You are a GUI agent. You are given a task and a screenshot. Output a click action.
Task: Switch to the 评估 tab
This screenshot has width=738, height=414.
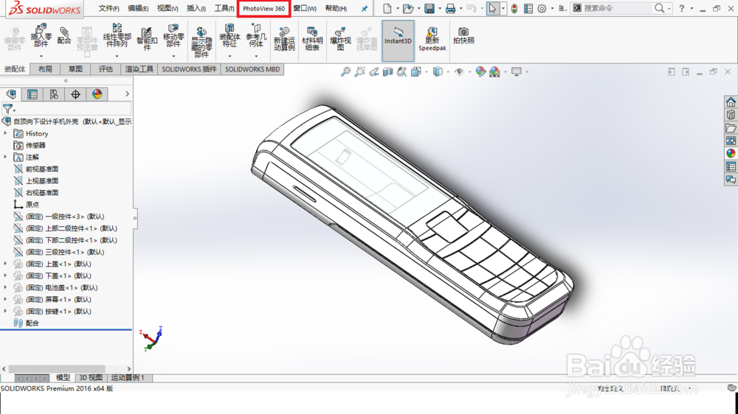tap(106, 69)
